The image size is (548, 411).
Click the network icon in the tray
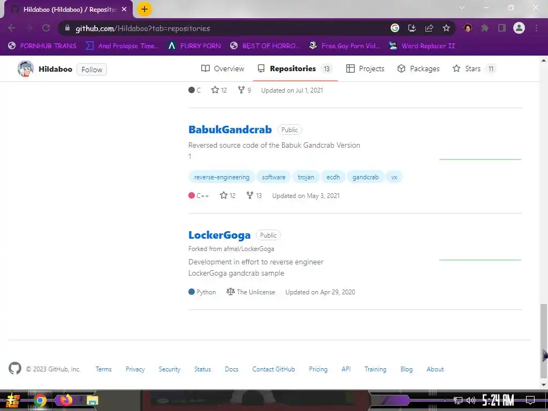pyautogui.click(x=458, y=400)
